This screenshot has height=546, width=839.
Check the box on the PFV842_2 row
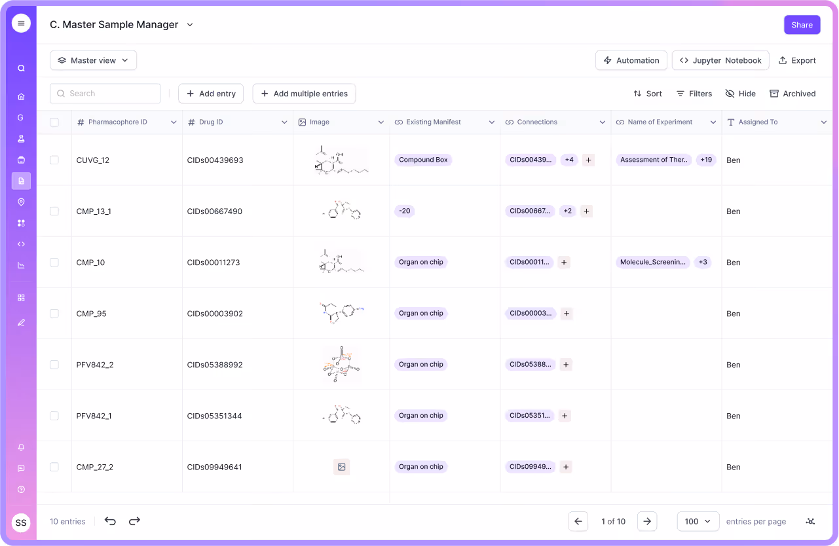point(54,365)
